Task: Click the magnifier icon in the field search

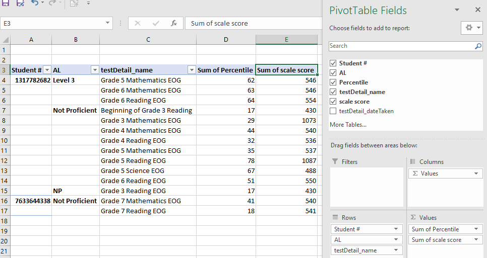Action: [478, 46]
